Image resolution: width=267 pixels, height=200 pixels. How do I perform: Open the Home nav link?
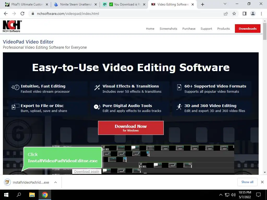pos(150,29)
